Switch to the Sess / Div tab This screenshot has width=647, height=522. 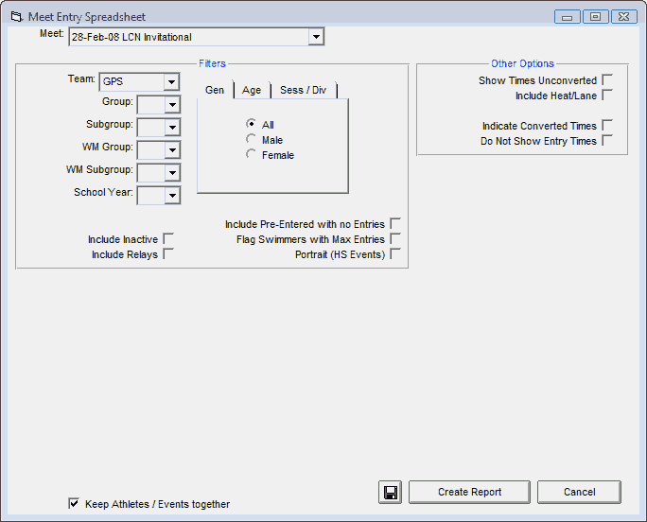point(304,90)
